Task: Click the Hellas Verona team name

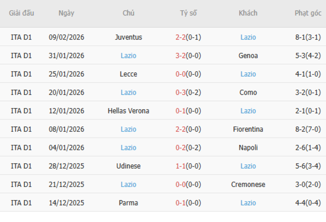Action: (128, 111)
